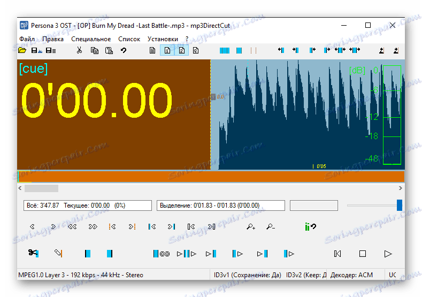Viewport: 422px width, 297px height.
Task: Go to next cue (orange dotted)
Action: click(132, 227)
